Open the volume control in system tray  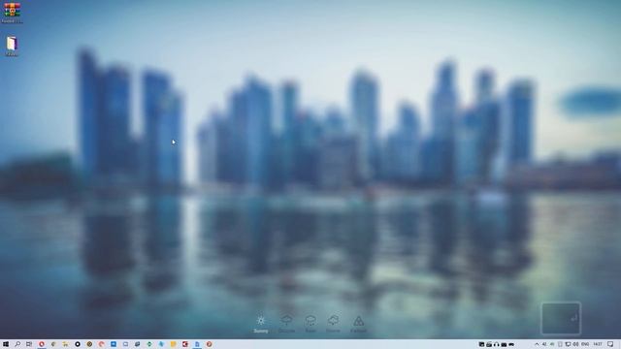point(575,344)
